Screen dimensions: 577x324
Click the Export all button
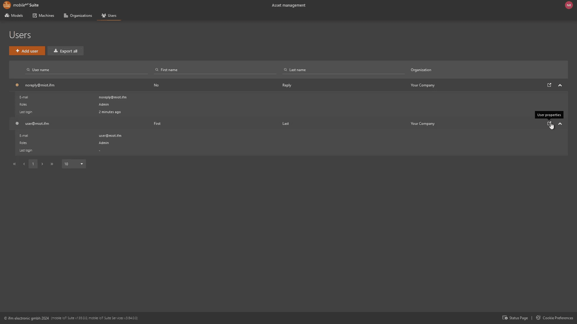[x=66, y=51]
